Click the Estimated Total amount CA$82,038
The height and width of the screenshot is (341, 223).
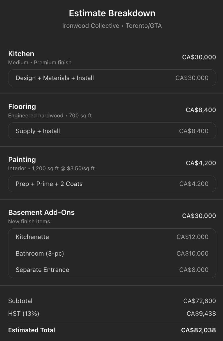point(198,330)
